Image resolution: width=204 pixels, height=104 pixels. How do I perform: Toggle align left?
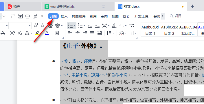click(70, 33)
